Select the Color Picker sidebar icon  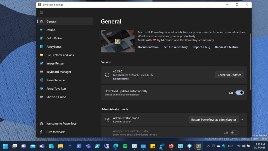[41, 38]
